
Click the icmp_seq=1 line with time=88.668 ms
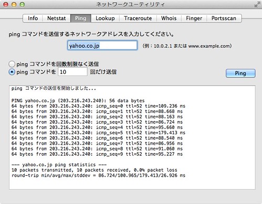click(x=97, y=111)
